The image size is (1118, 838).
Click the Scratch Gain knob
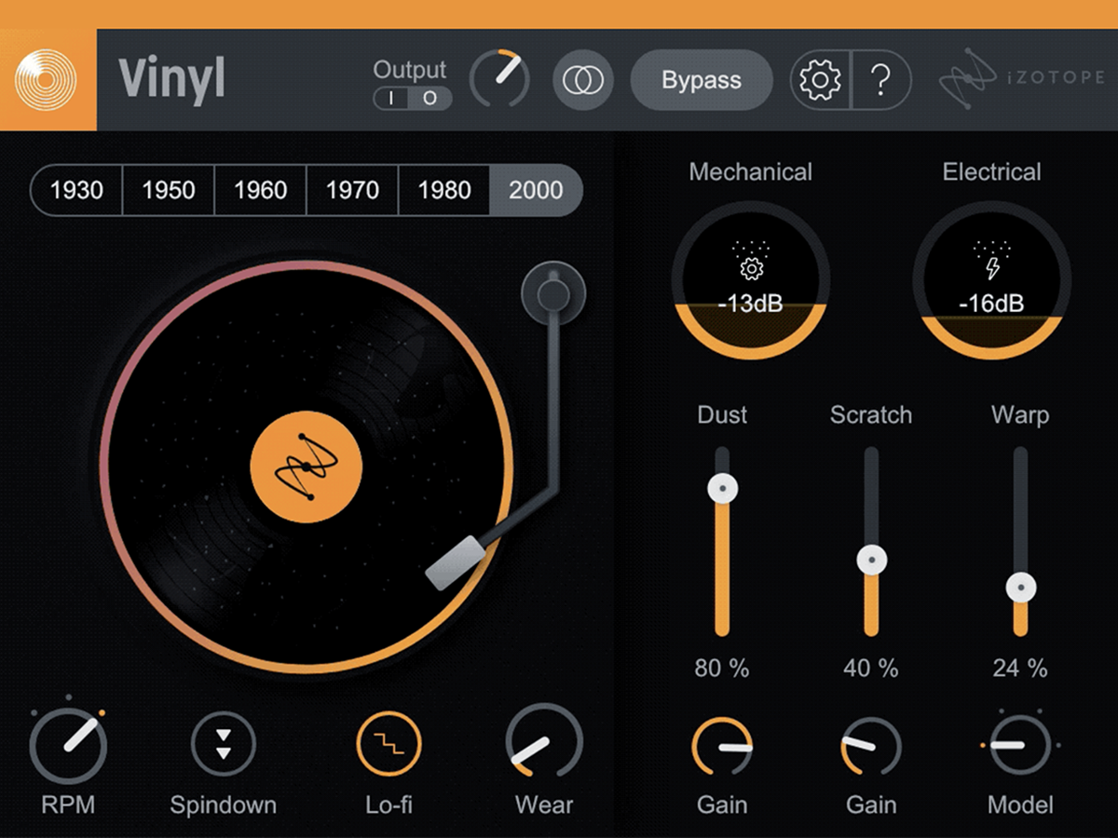871,746
